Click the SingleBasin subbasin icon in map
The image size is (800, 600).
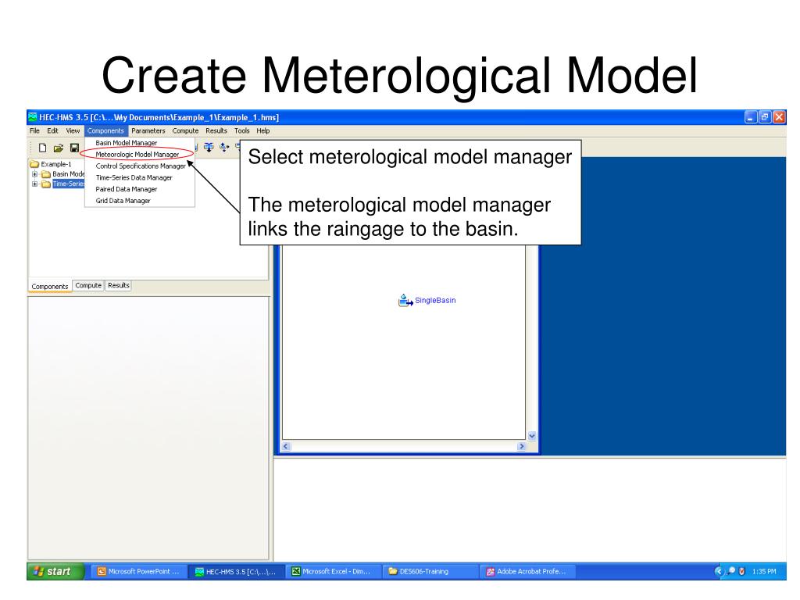405,301
